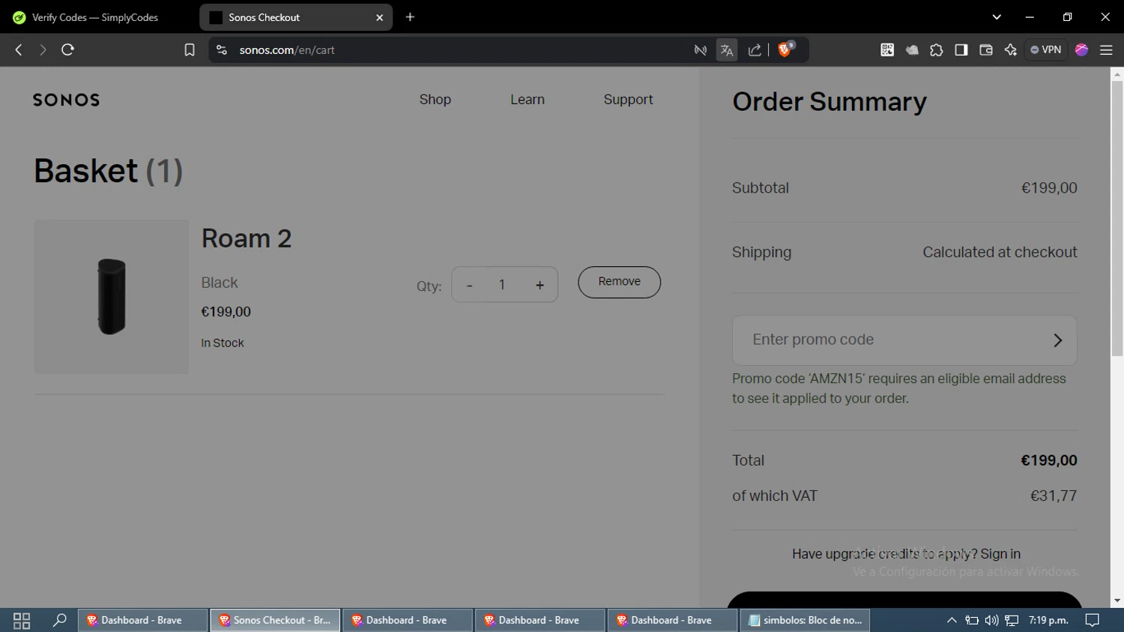Click the QR-style toolbar extension icon
Screen dimensions: 1124x632
[887, 49]
